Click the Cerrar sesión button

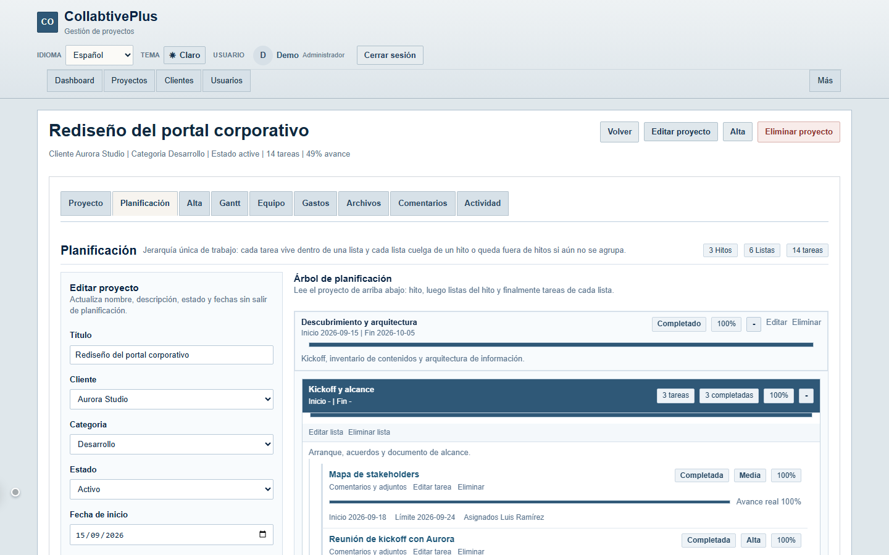[390, 55]
